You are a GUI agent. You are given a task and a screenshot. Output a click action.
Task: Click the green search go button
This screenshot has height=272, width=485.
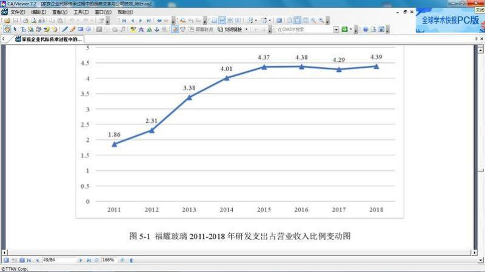[343, 29]
